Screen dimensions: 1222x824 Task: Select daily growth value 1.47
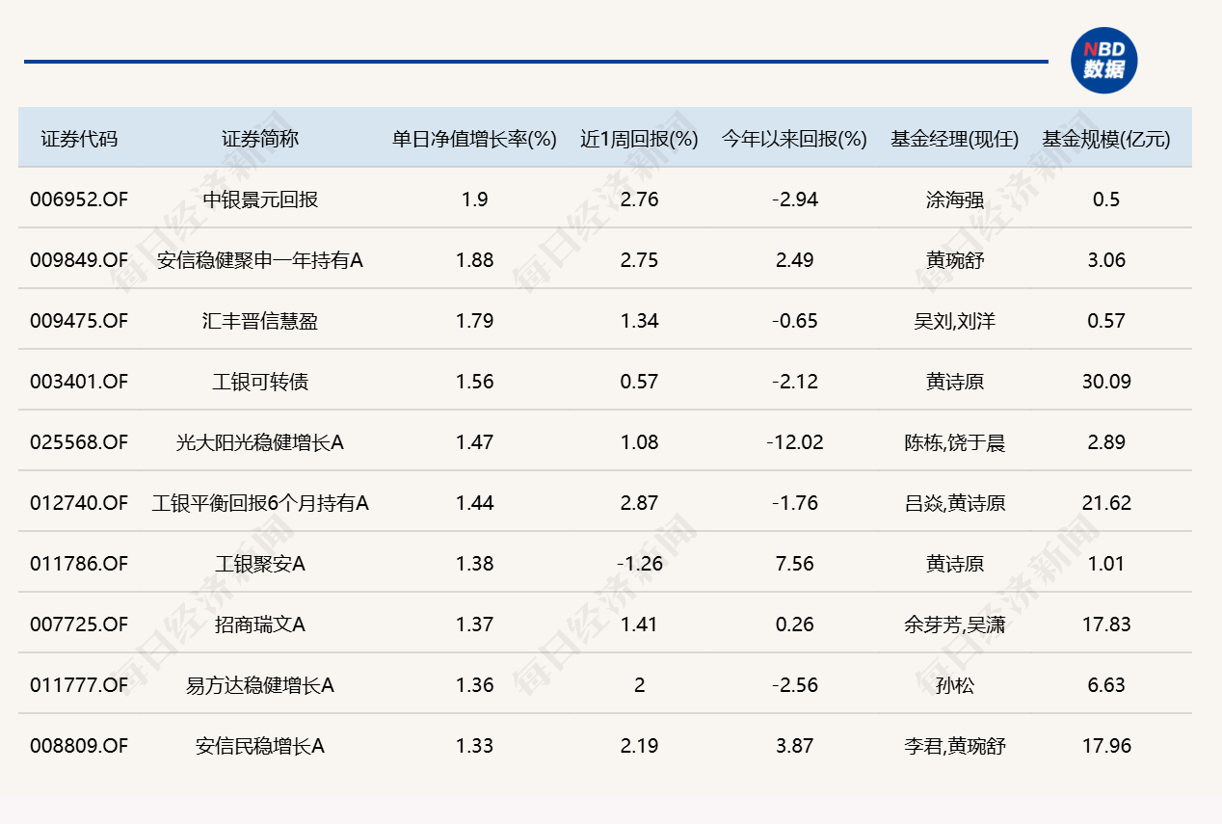coord(474,442)
